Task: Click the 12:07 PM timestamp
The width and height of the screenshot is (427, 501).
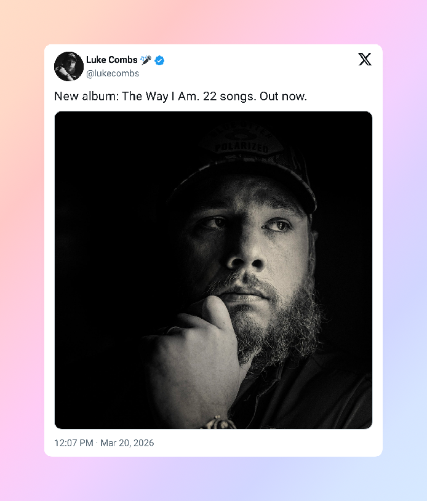Action: point(73,443)
